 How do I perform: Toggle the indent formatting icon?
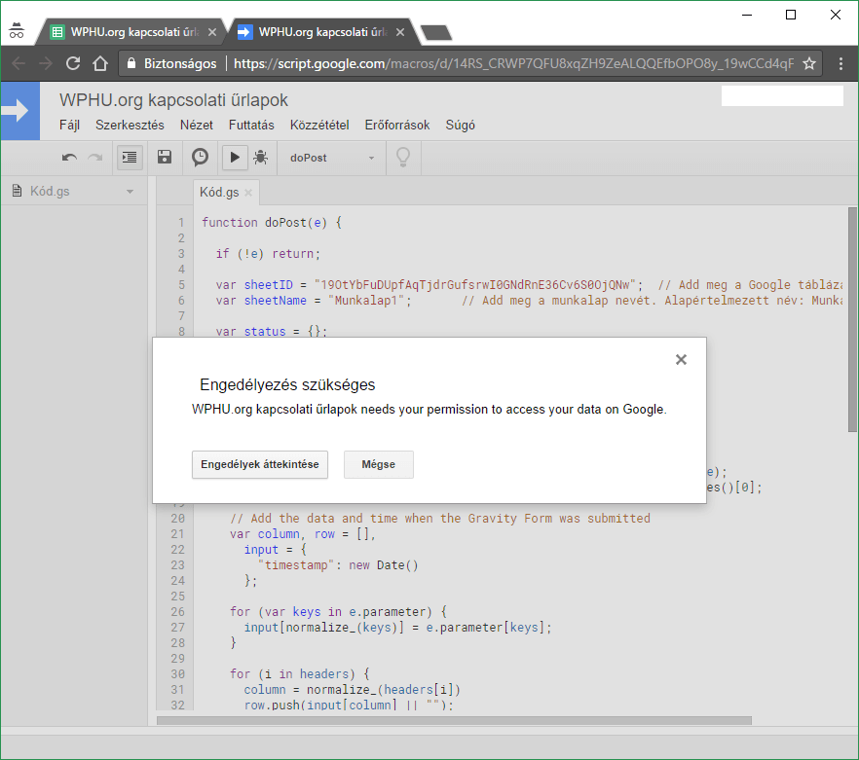(130, 158)
